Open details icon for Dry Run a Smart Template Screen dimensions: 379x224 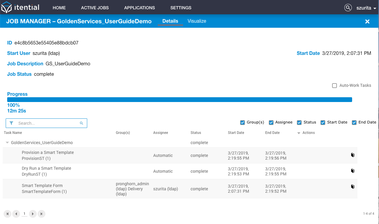click(352, 171)
